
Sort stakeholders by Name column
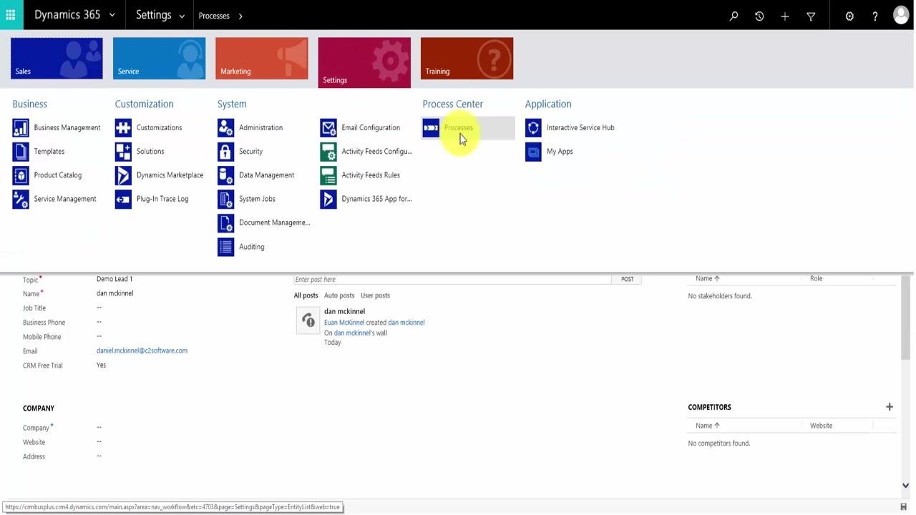tap(708, 278)
